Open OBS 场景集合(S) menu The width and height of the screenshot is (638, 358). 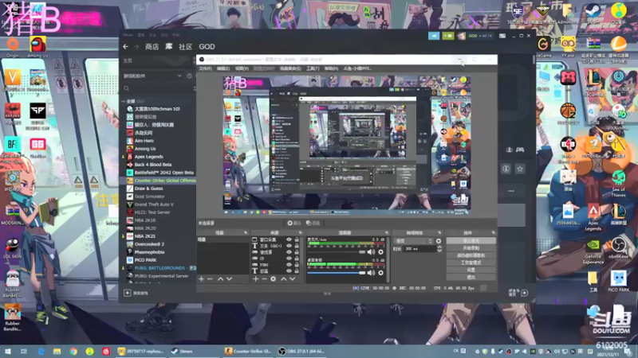pos(290,68)
